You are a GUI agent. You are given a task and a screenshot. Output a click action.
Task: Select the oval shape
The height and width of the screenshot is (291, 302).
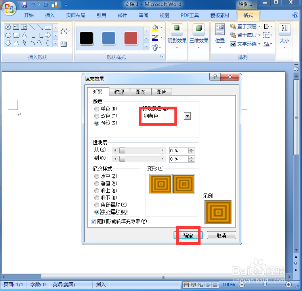click(x=8, y=35)
